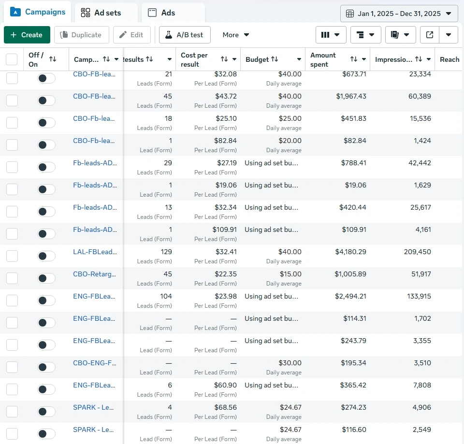The image size is (464, 444).
Task: Open Impressions column options arrow
Action: coord(429,59)
